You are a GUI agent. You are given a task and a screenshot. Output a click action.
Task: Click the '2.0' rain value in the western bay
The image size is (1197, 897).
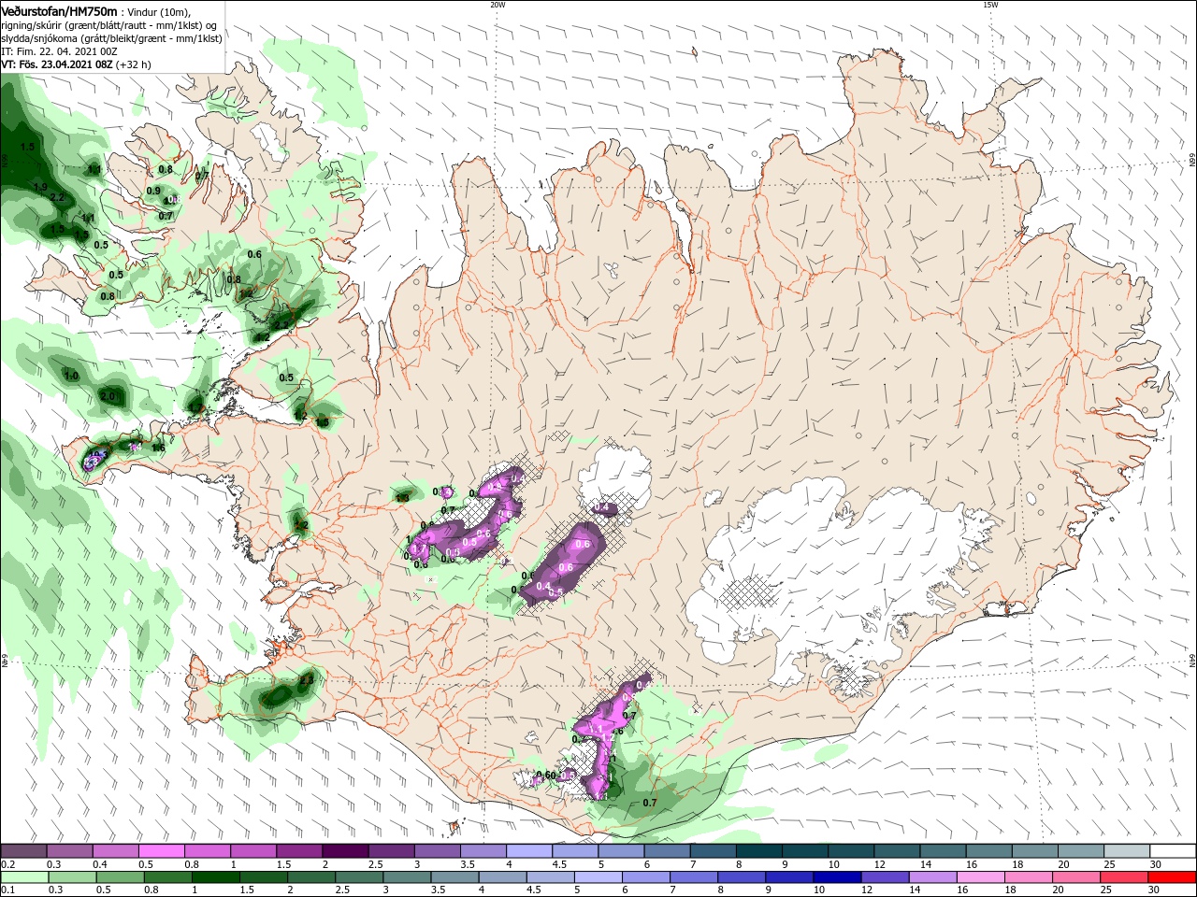click(108, 397)
